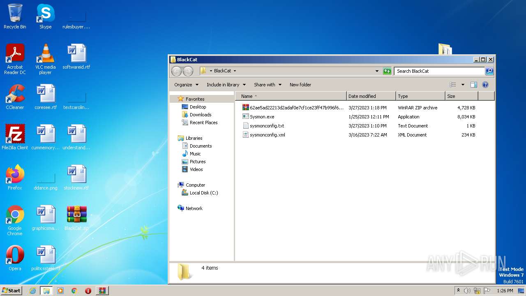
Task: Toggle the preview pane button
Action: (473, 85)
